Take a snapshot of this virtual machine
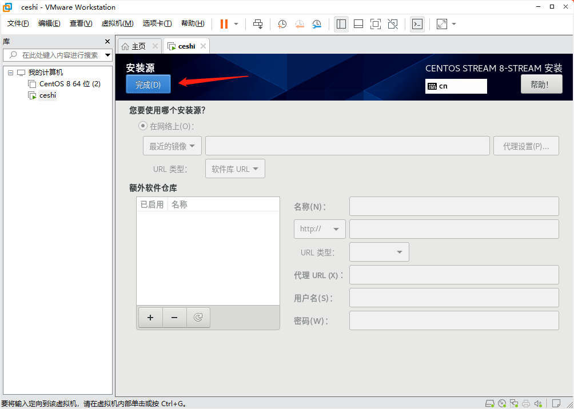 (x=282, y=24)
